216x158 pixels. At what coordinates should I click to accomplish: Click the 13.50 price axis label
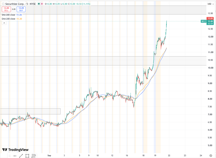click(x=211, y=13)
